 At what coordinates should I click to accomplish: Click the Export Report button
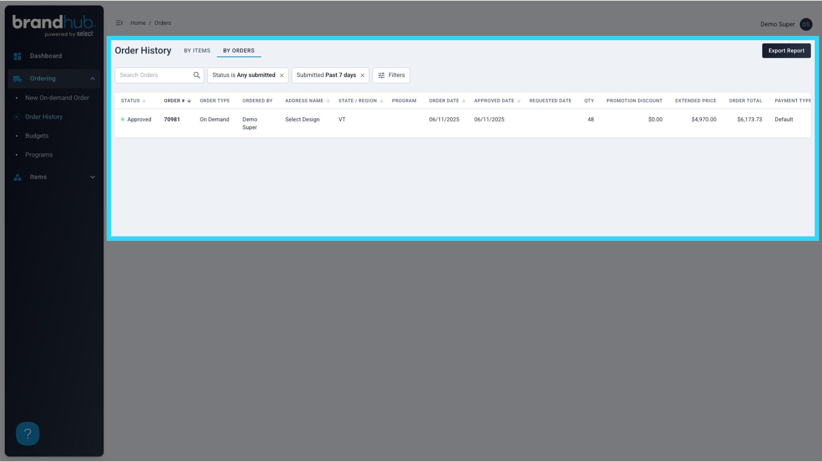786,50
